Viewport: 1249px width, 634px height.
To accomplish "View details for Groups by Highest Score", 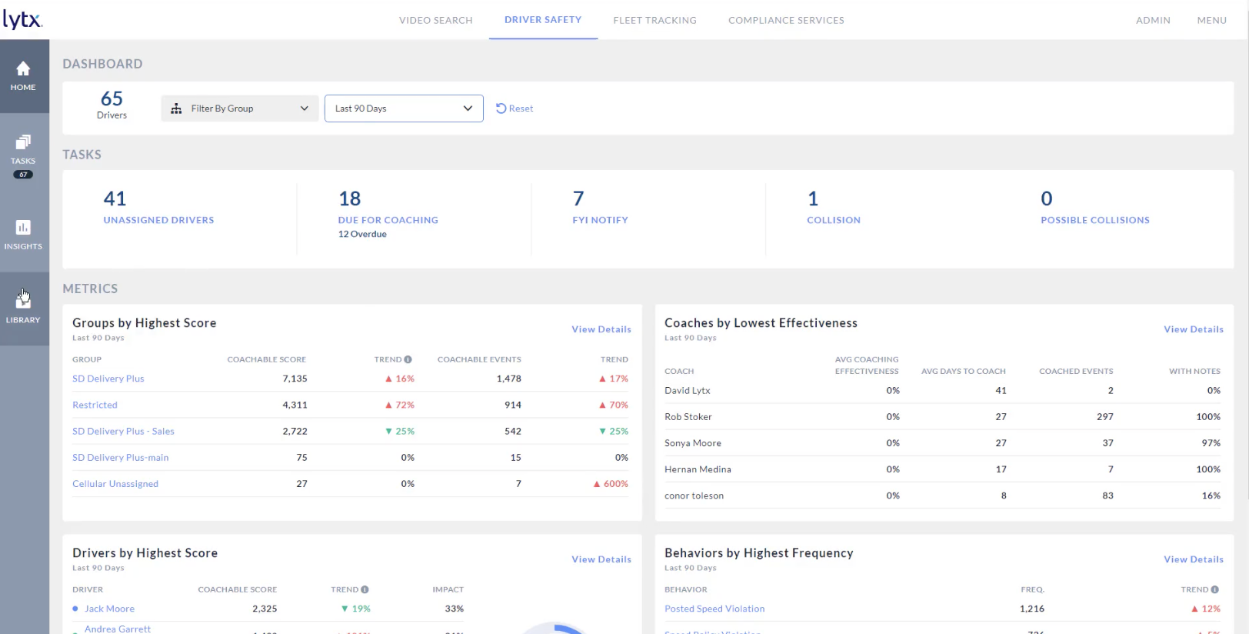I will point(601,329).
